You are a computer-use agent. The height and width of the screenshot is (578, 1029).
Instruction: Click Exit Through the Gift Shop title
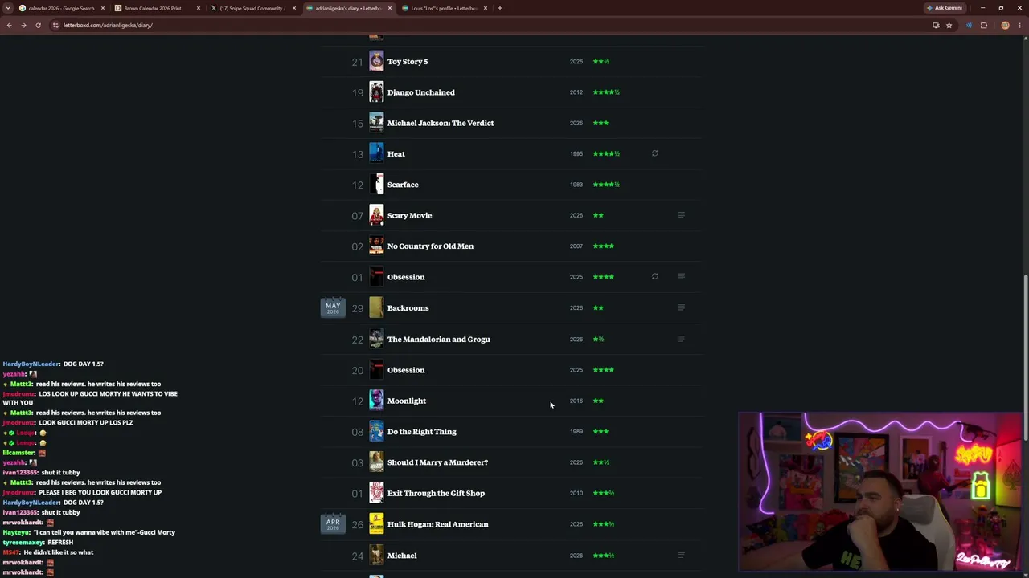pos(436,493)
